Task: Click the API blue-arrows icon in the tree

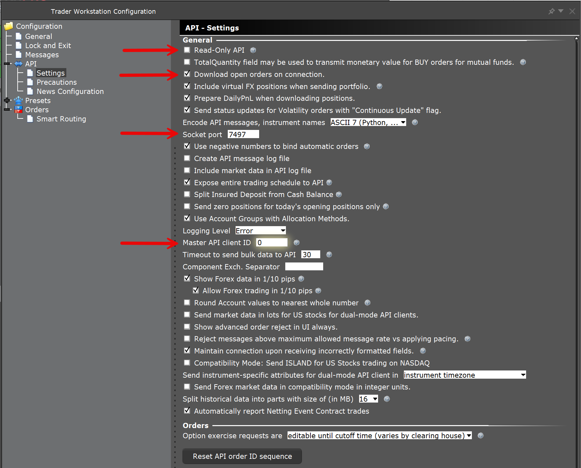Action: click(18, 64)
